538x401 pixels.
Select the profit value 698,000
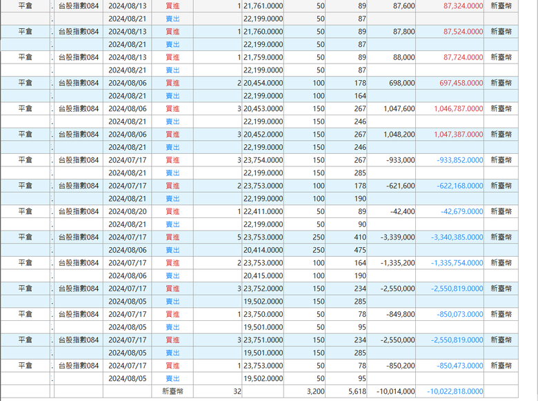tap(402, 83)
